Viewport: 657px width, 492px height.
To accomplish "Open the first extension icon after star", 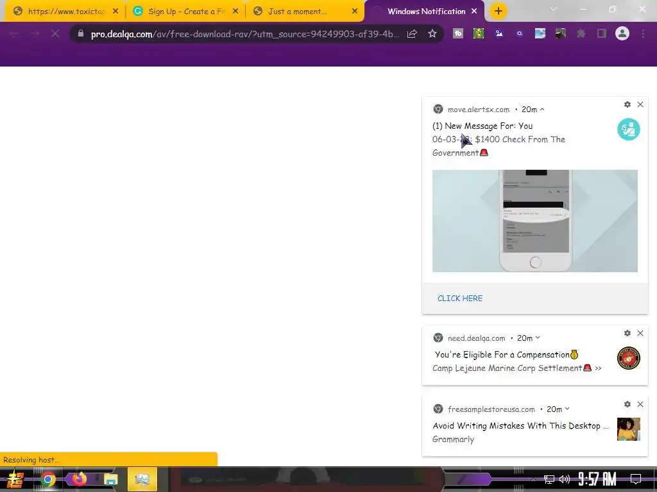I will (x=458, y=33).
